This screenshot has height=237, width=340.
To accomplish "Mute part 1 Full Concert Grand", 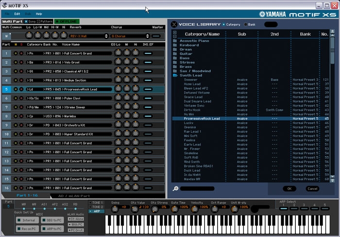I will pos(16,53).
